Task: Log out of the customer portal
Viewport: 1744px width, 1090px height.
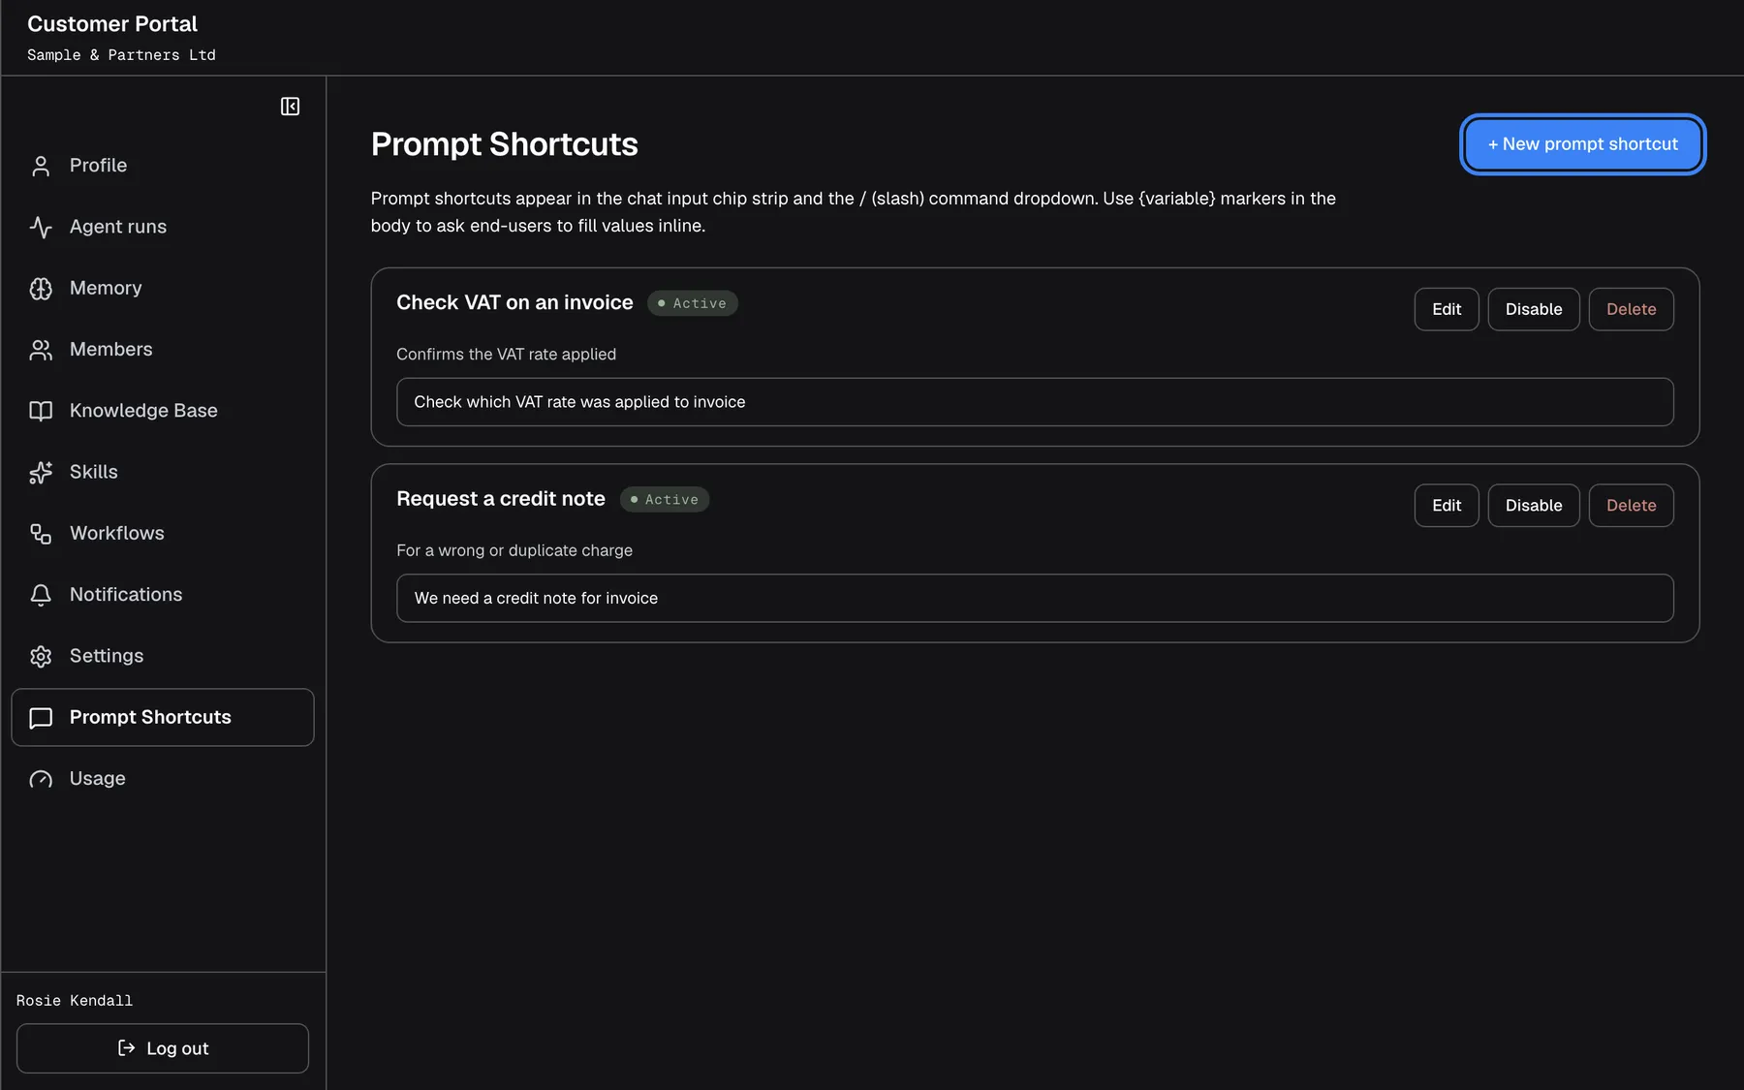Action: (163, 1048)
